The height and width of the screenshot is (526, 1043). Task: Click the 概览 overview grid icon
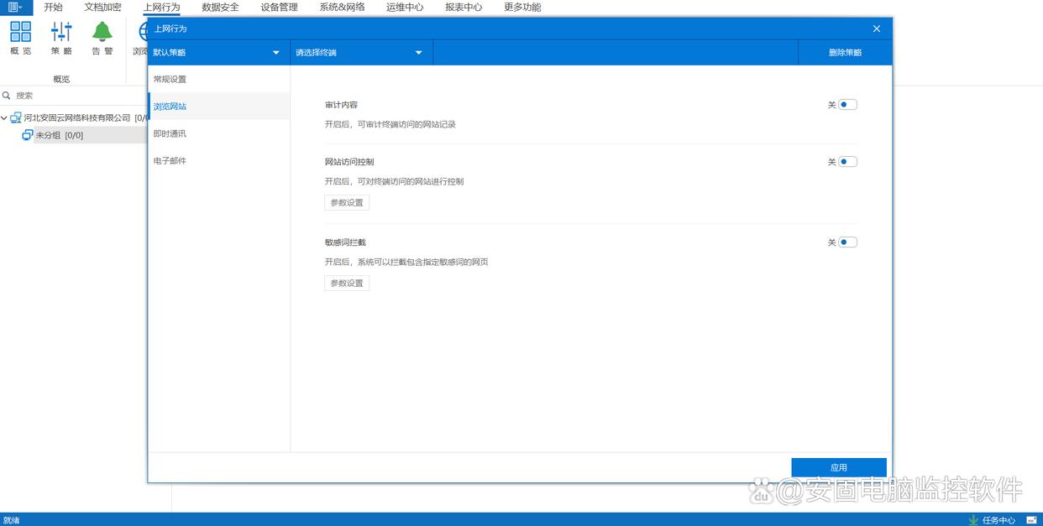(20, 32)
